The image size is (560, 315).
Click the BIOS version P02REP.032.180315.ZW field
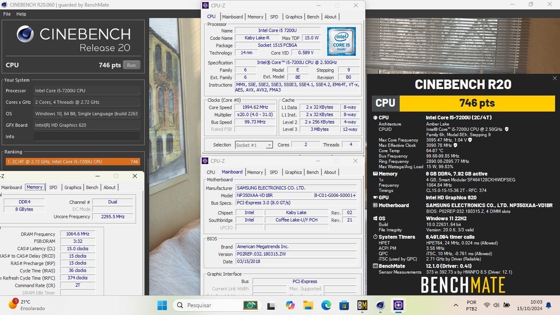(296, 254)
